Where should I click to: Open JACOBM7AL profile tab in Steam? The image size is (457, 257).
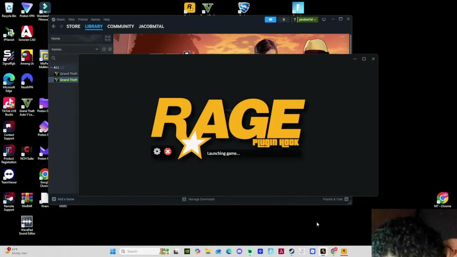point(151,26)
